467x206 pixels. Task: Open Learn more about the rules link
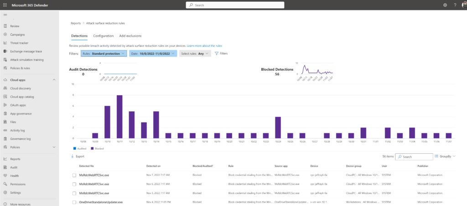pos(204,46)
